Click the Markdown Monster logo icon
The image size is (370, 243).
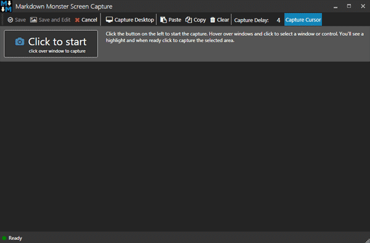(6, 6)
